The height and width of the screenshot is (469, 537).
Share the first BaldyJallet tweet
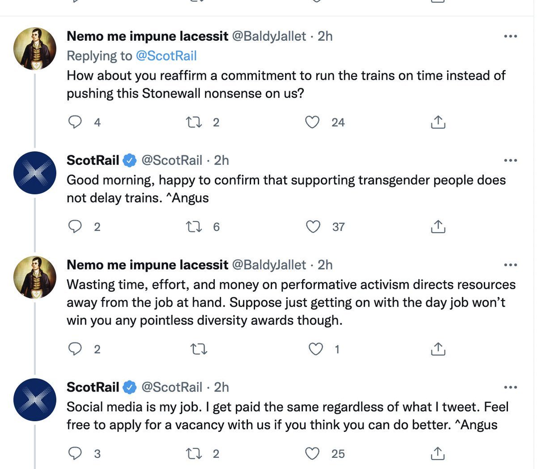438,122
